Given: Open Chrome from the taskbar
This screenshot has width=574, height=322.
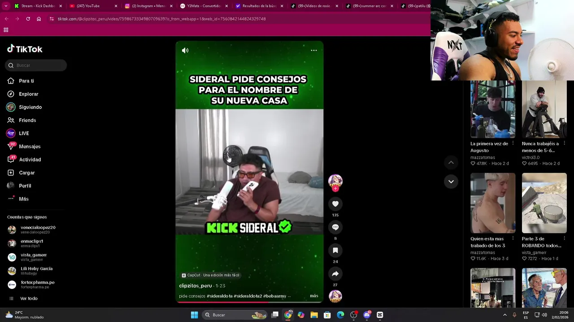Looking at the screenshot, I should (288, 315).
